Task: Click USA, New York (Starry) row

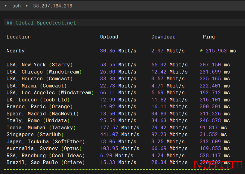Action: click(40, 65)
